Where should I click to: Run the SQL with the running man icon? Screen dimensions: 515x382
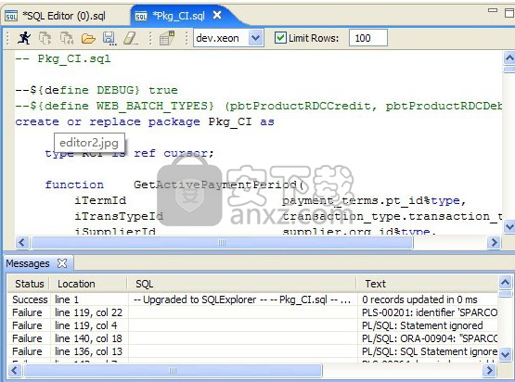[x=24, y=38]
